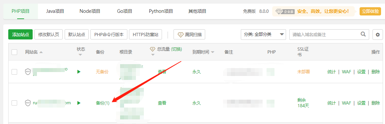Sort by 网站名 column arrow
Image resolution: width=385 pixels, height=124 pixels.
(x=41, y=52)
